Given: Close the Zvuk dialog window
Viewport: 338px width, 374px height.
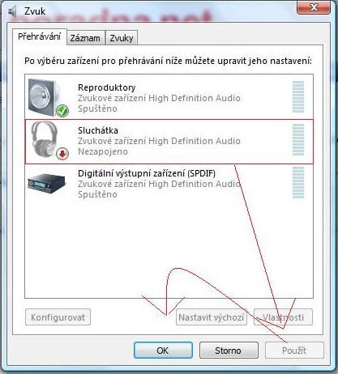Looking at the screenshot, I should tap(314, 7).
